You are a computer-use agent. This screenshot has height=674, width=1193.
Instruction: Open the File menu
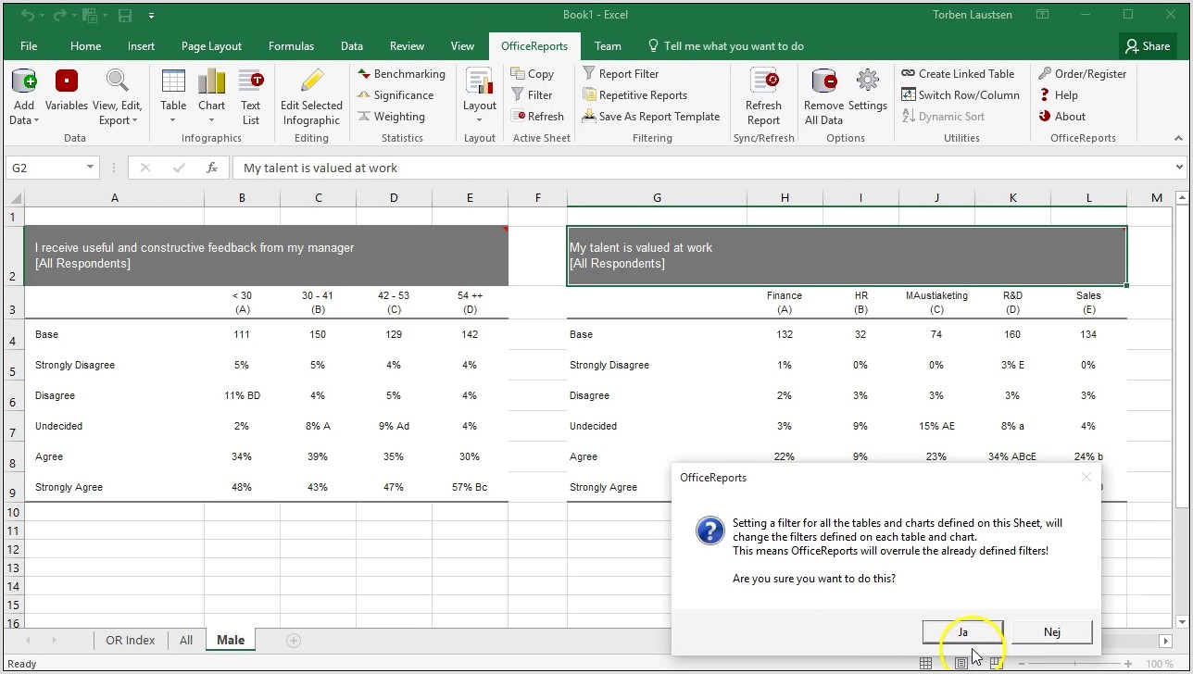(29, 46)
